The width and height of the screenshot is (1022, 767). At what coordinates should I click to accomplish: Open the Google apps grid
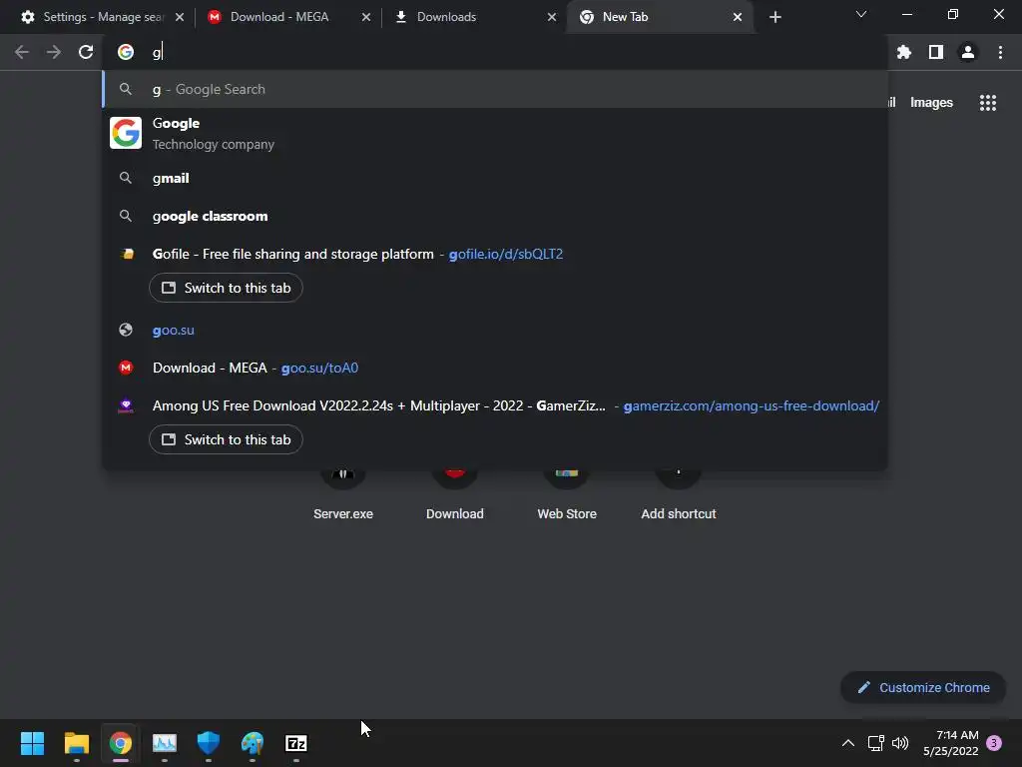click(x=988, y=103)
